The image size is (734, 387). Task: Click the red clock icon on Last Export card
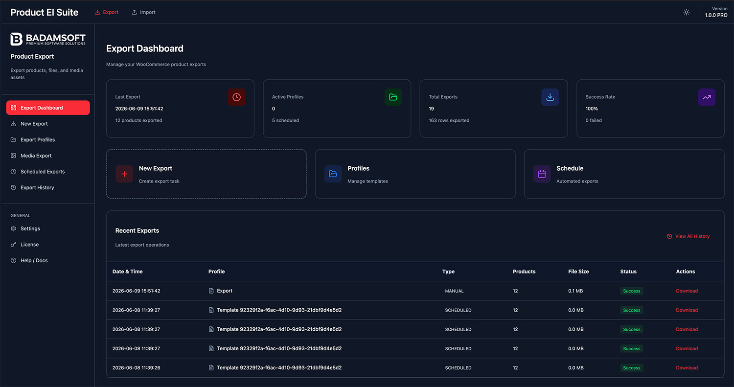click(236, 97)
